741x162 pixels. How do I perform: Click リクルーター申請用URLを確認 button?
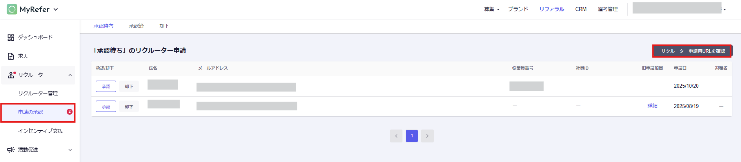pos(692,51)
